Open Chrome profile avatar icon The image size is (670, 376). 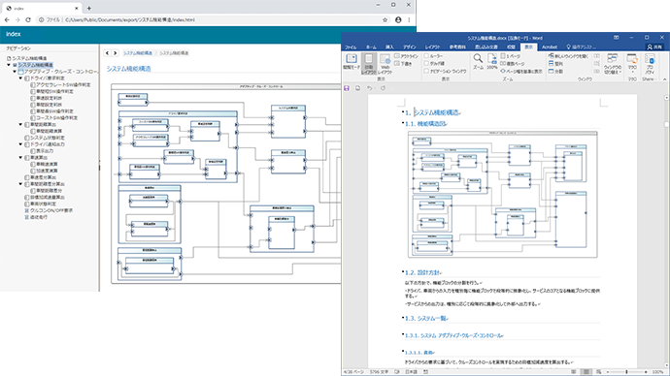(x=398, y=19)
